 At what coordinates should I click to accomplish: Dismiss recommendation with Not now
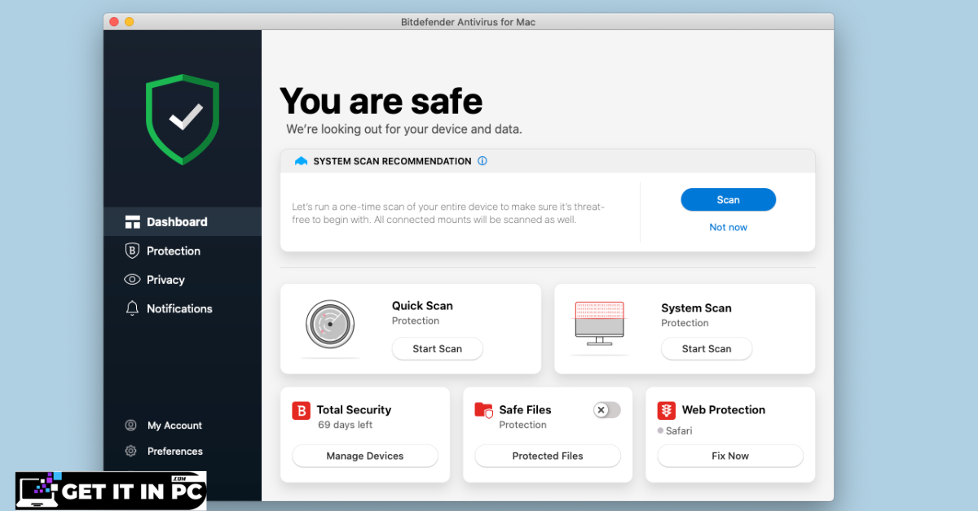click(x=728, y=227)
